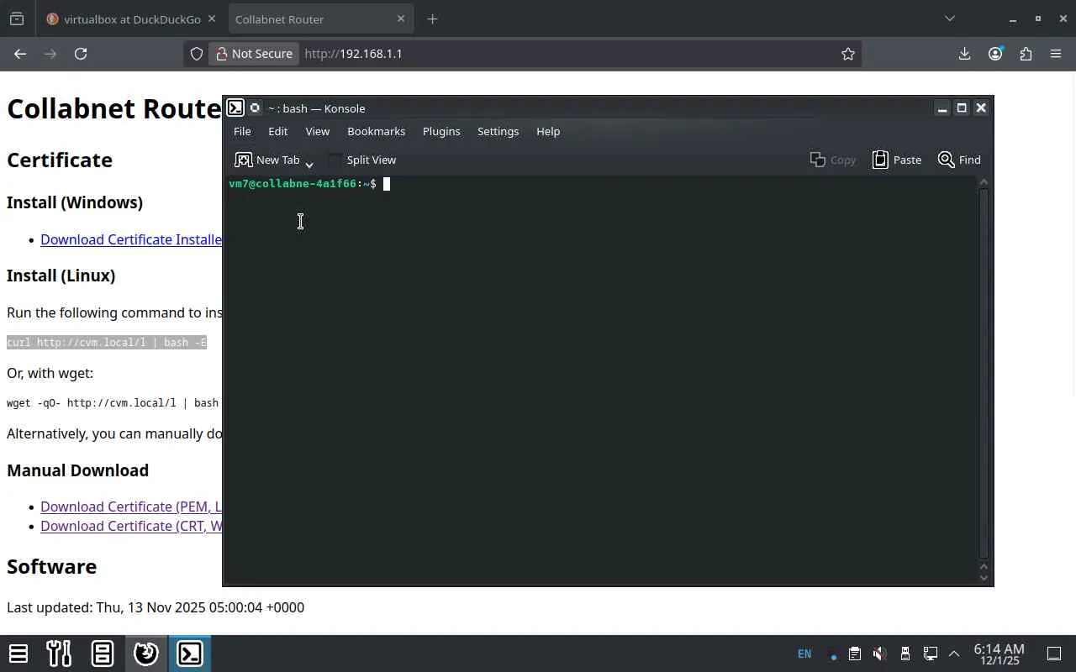Click Split View in the Konsole toolbar

[x=362, y=160]
